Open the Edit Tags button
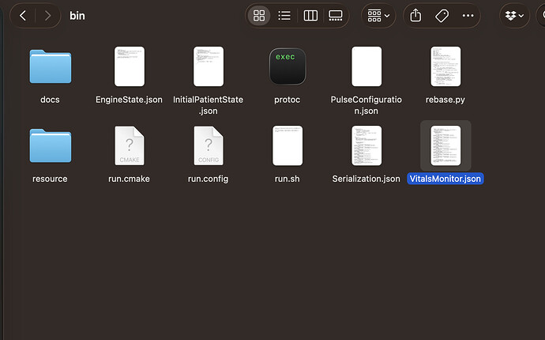The width and height of the screenshot is (545, 340). 442,15
